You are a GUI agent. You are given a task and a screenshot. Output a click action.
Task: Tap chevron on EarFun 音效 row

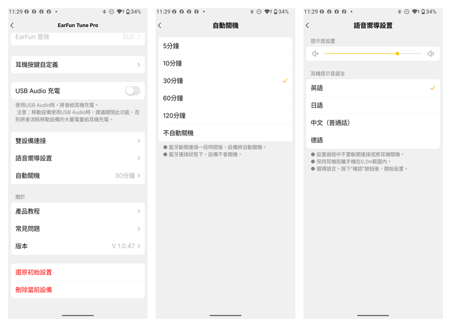click(139, 37)
